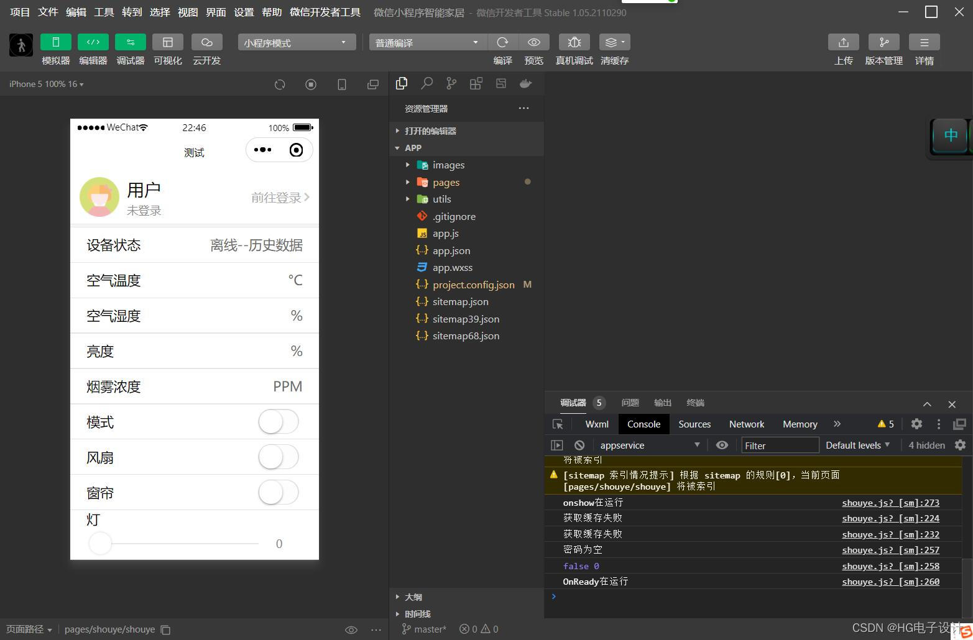Start real device debugging (真机调试)
The height and width of the screenshot is (640, 973).
[574, 42]
